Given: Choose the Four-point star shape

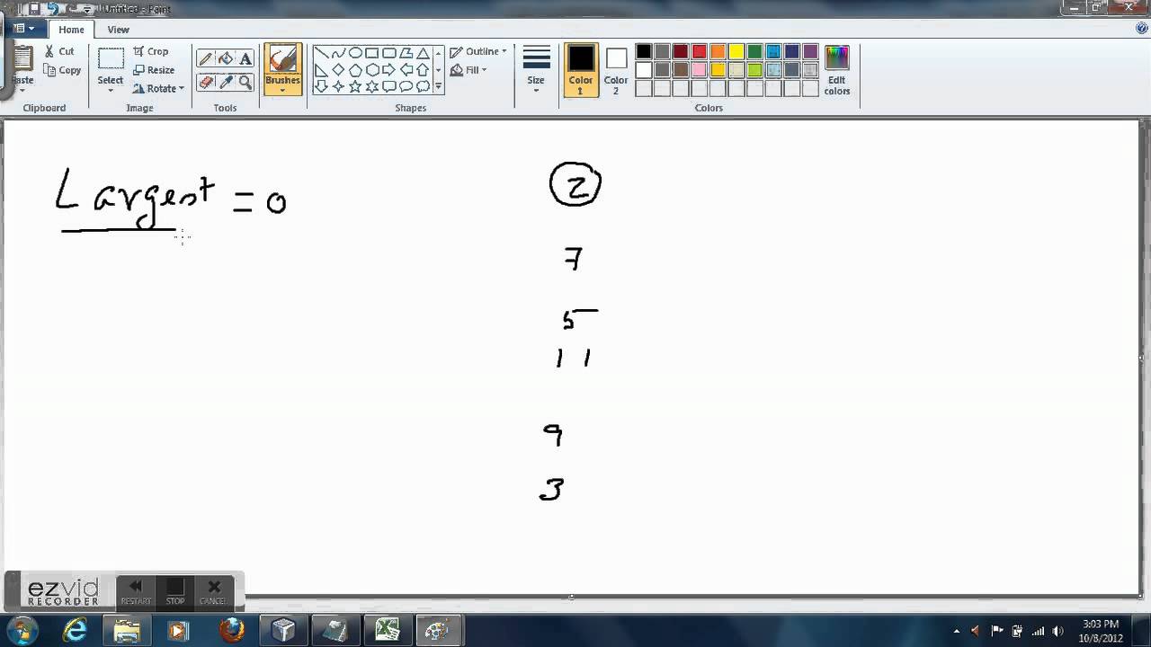Looking at the screenshot, I should point(338,87).
